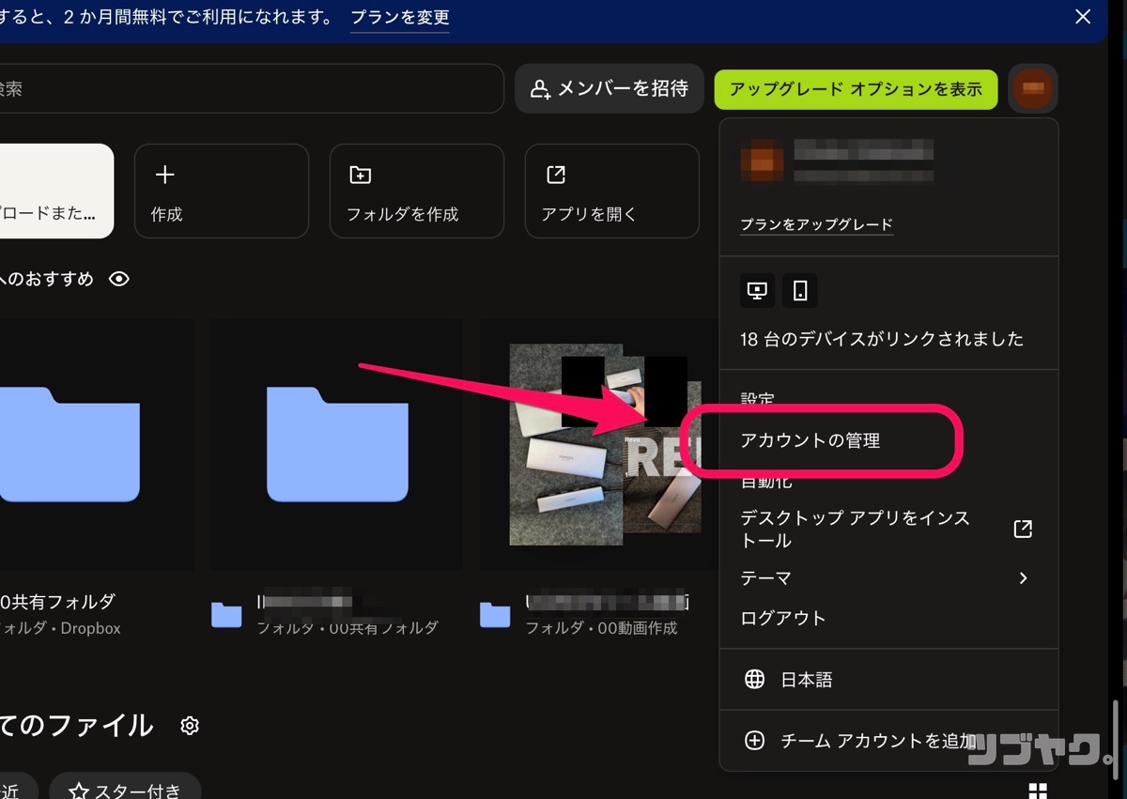This screenshot has height=799, width=1127.
Task: Toggle the eye icon beside おすすめ
Action: [x=119, y=279]
